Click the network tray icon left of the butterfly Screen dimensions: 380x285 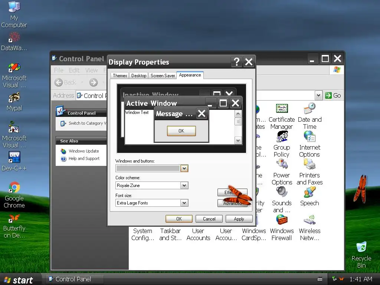(334, 279)
